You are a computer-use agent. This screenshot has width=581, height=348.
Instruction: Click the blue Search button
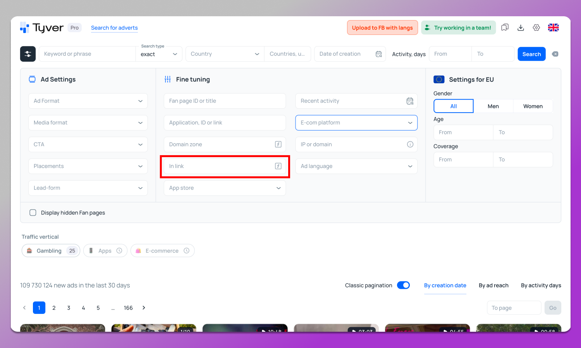(x=531, y=54)
